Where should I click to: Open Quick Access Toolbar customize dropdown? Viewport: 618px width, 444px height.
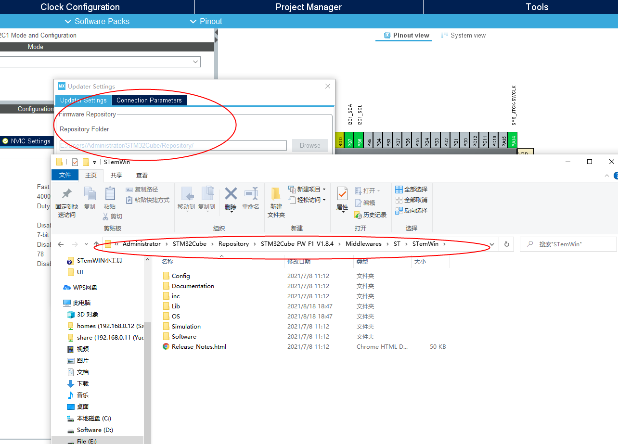(x=95, y=163)
